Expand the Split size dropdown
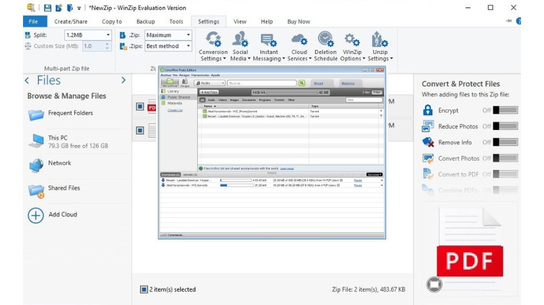 click(108, 35)
